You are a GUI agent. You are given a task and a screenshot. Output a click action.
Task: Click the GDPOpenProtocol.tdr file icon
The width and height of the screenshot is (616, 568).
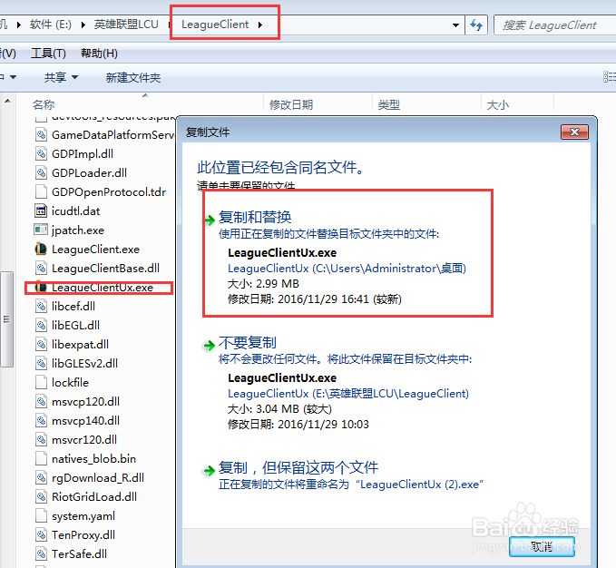41,191
